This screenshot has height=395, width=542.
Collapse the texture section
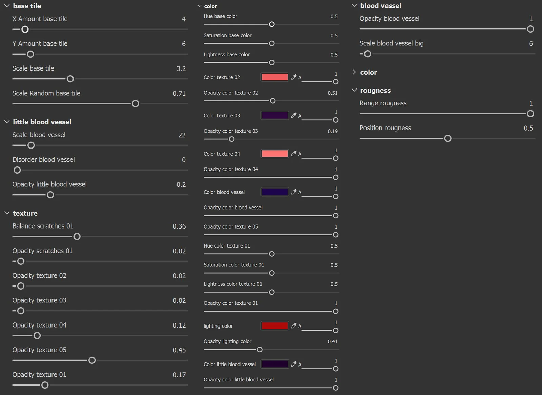pos(6,213)
